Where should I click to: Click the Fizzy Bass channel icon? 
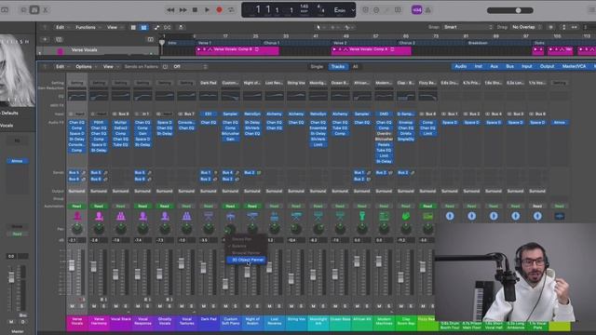click(427, 216)
